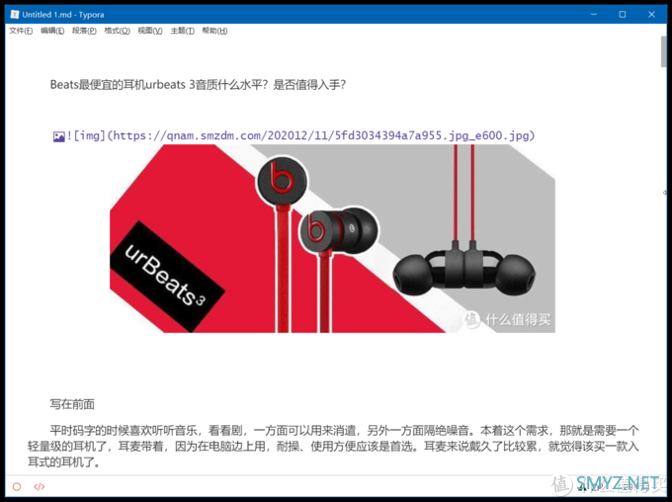Open the 编辑(E) menu
This screenshot has height=502, width=672.
tap(52, 31)
